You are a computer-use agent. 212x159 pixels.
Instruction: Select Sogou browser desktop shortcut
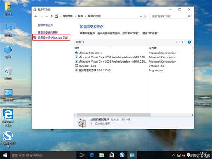[x=8, y=139]
